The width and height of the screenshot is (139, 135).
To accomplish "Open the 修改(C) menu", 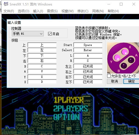I will click(83, 11).
